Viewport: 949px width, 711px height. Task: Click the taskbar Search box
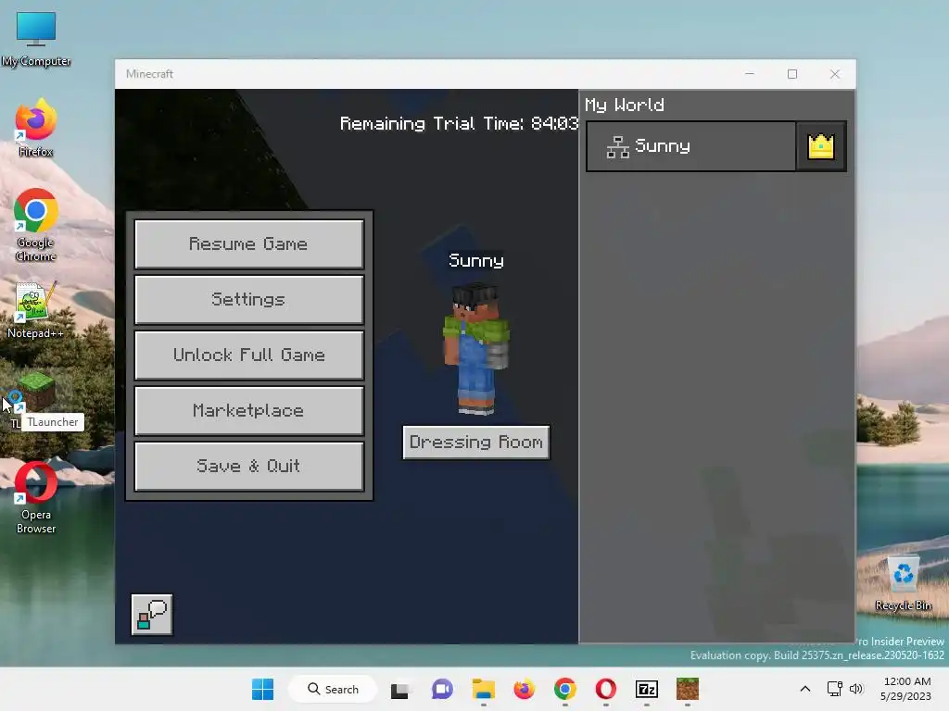tap(333, 689)
